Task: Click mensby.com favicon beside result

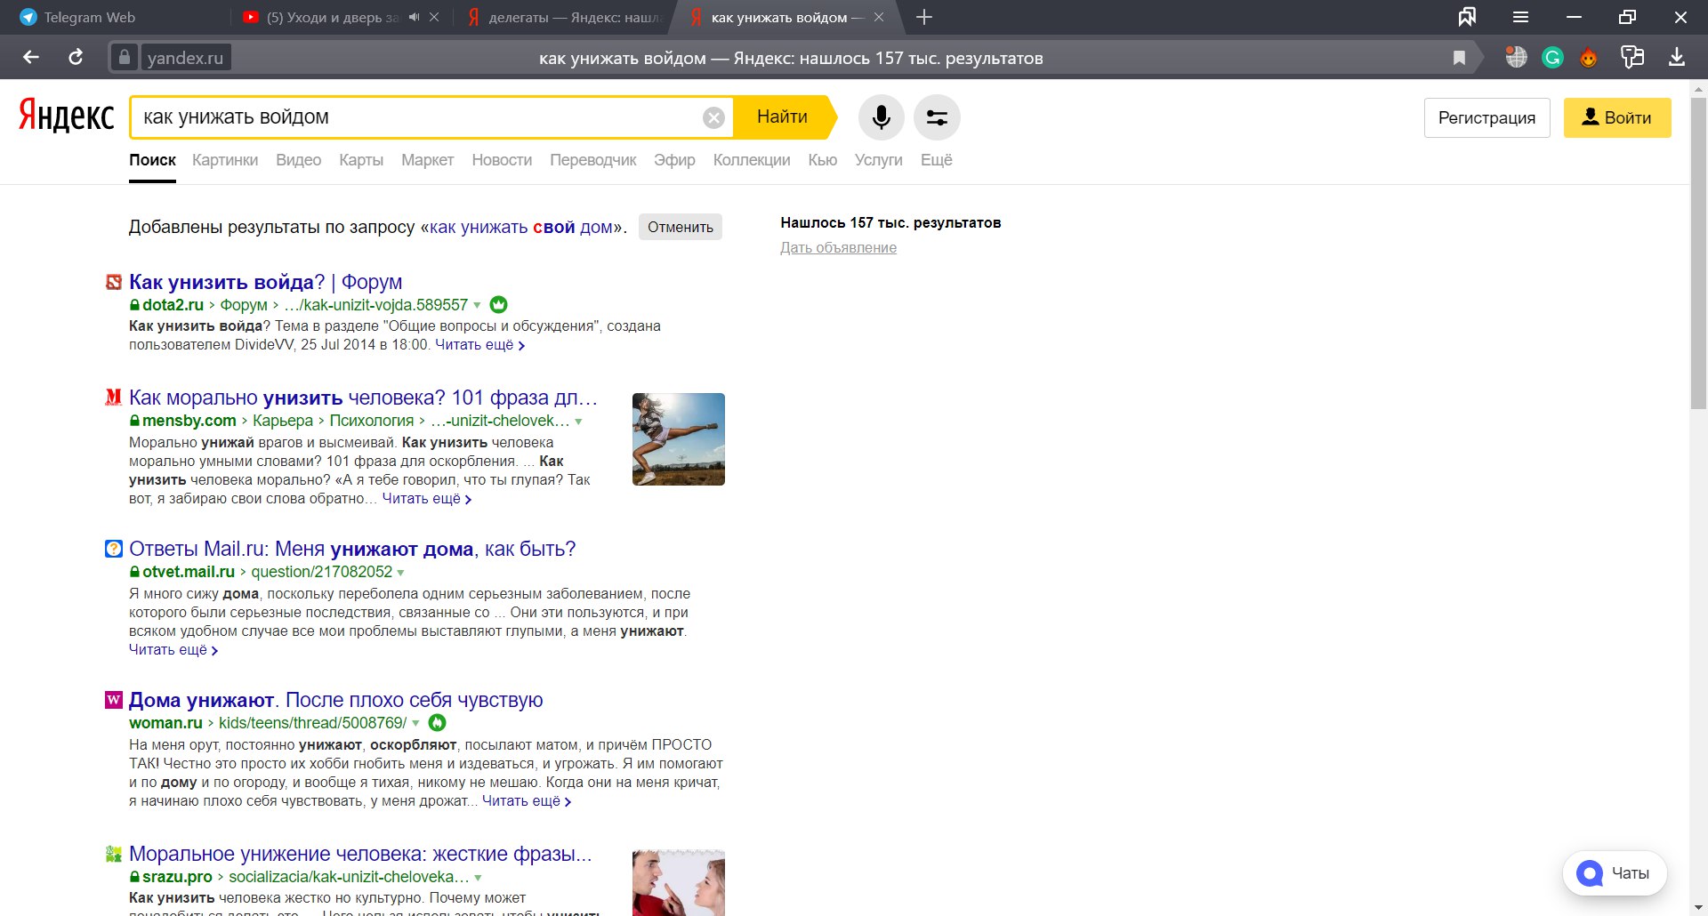Action: click(113, 398)
